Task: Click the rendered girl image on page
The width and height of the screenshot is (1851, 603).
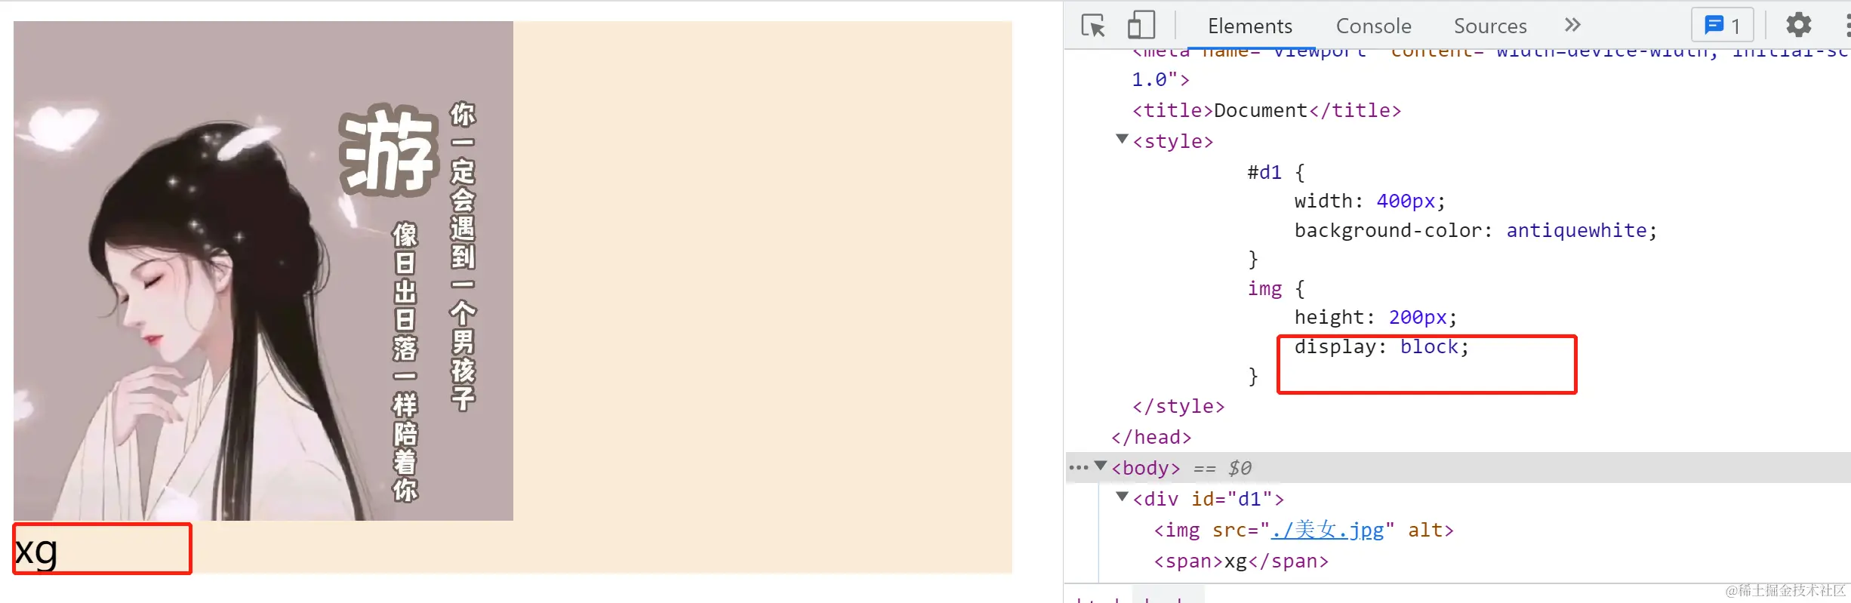Action: [263, 270]
